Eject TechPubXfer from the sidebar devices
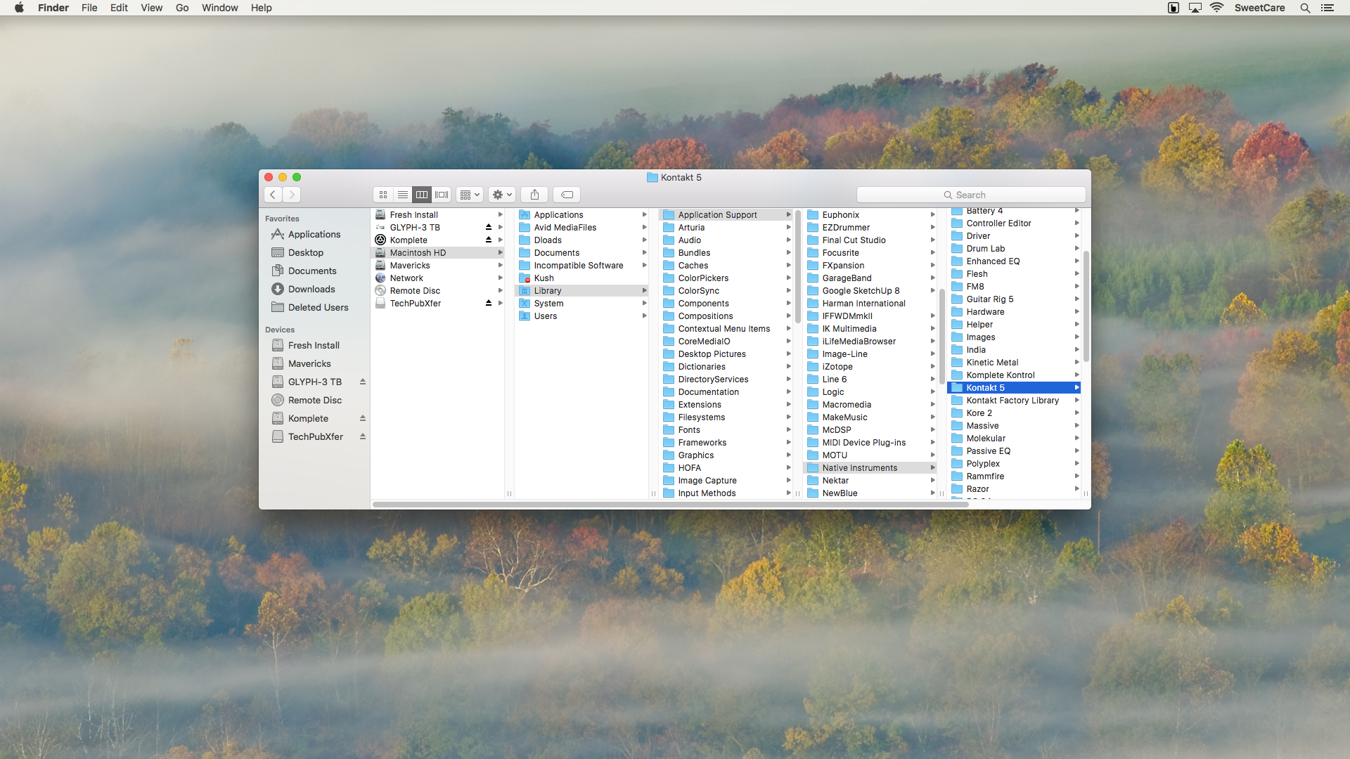1350x759 pixels. point(363,437)
